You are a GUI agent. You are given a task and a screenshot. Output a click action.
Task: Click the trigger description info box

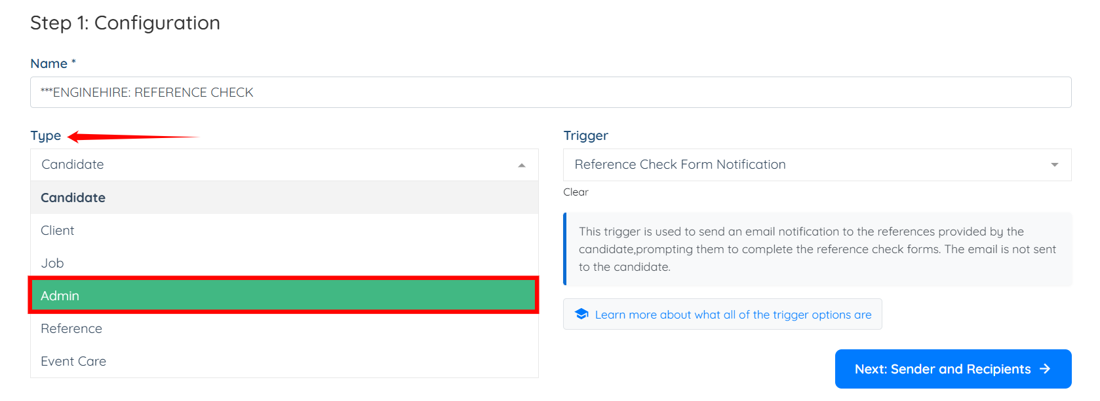[817, 249]
